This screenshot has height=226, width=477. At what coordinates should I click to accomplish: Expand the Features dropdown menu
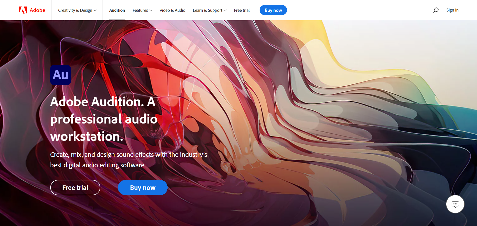click(142, 10)
